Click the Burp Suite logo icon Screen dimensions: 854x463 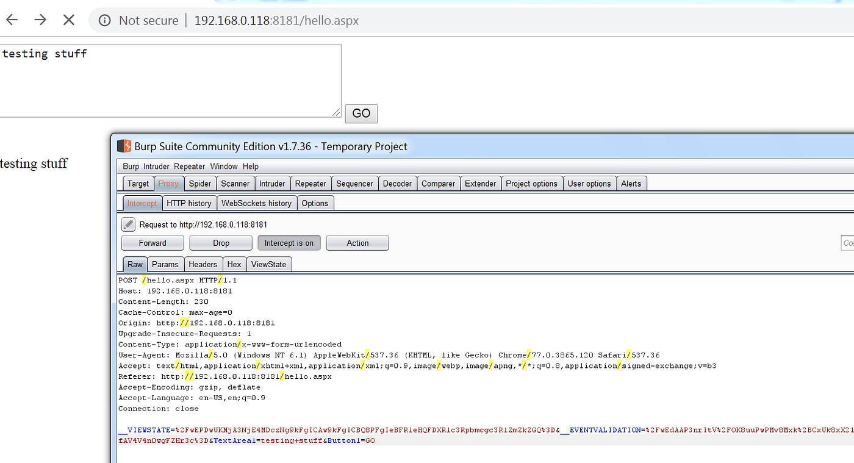(124, 146)
